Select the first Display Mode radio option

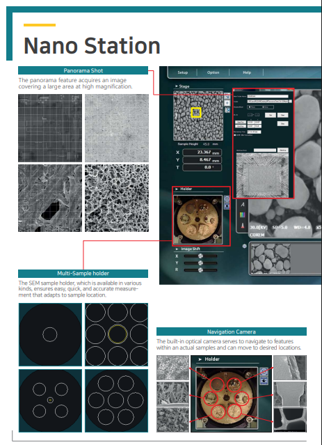tap(250, 107)
